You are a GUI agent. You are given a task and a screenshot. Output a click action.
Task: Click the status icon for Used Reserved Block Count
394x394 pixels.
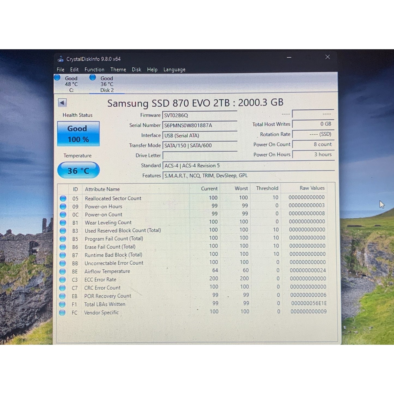[x=63, y=231]
